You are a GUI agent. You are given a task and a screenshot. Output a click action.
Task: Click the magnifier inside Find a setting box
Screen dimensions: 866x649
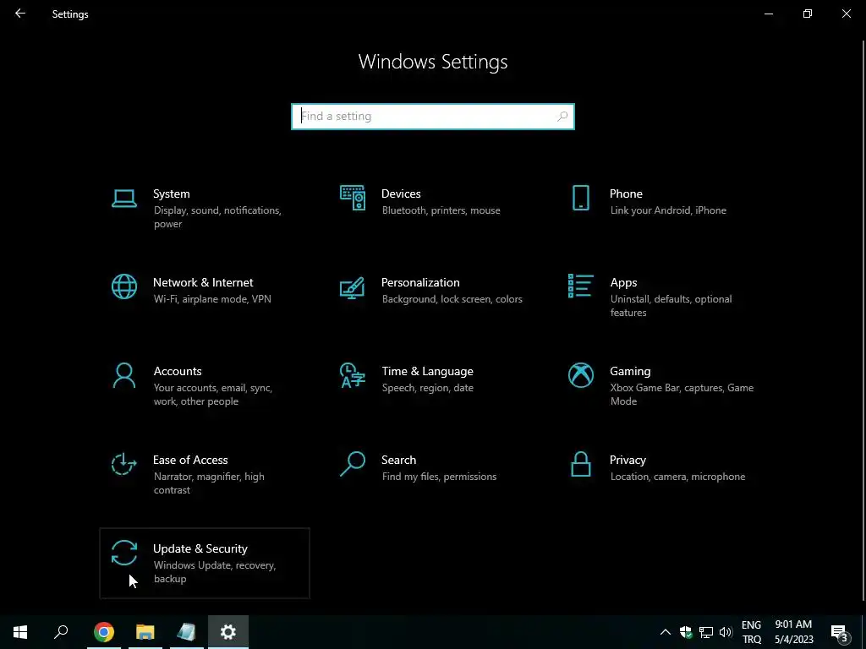click(x=562, y=117)
